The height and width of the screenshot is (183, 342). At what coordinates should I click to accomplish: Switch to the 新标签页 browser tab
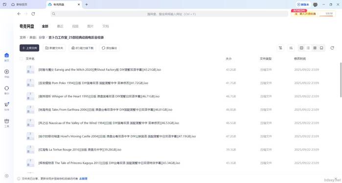[x=22, y=4]
